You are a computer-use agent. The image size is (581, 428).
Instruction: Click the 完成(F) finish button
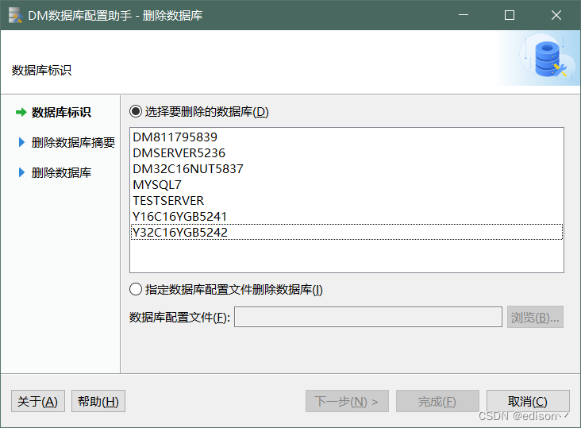pos(437,401)
